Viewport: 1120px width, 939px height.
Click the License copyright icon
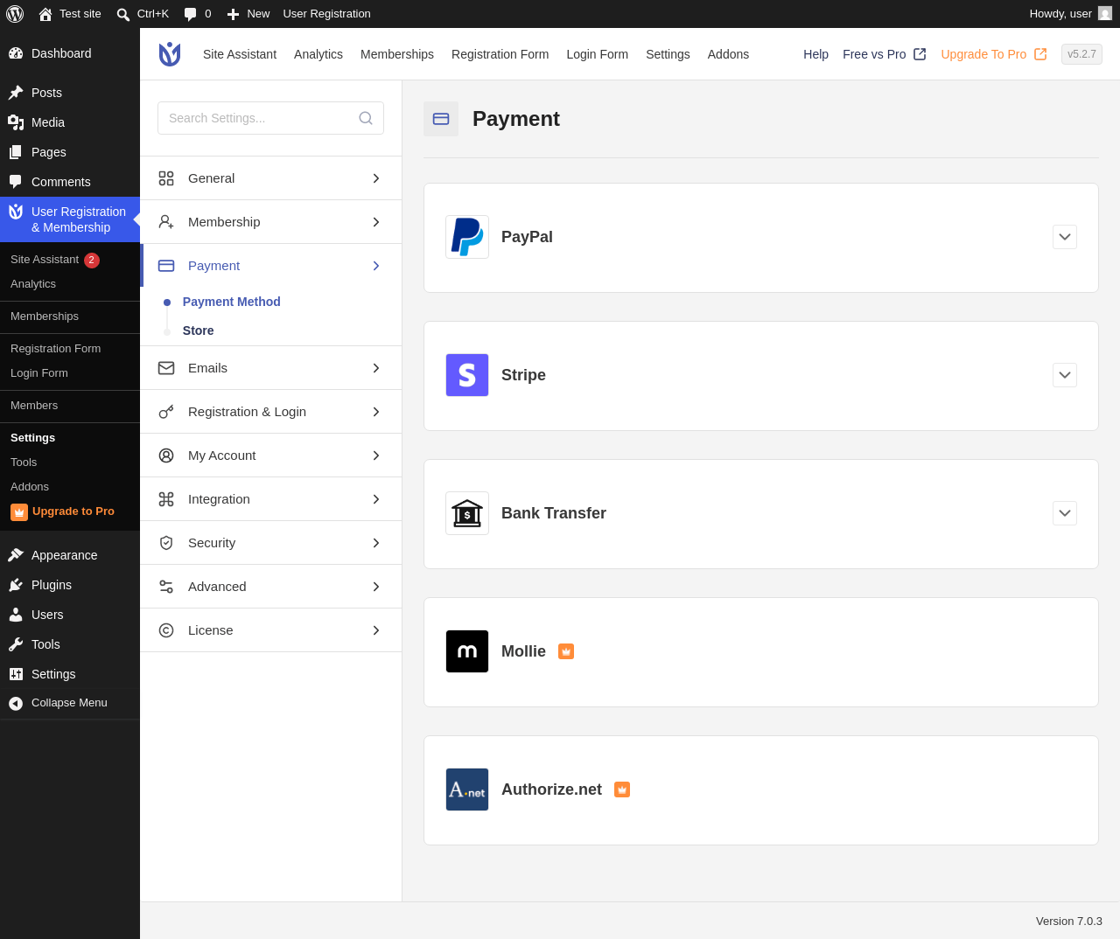tap(166, 630)
